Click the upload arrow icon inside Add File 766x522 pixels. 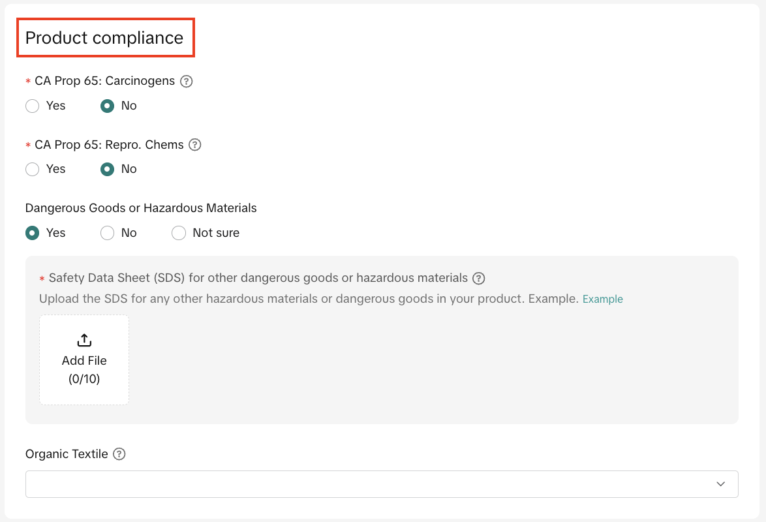(84, 340)
